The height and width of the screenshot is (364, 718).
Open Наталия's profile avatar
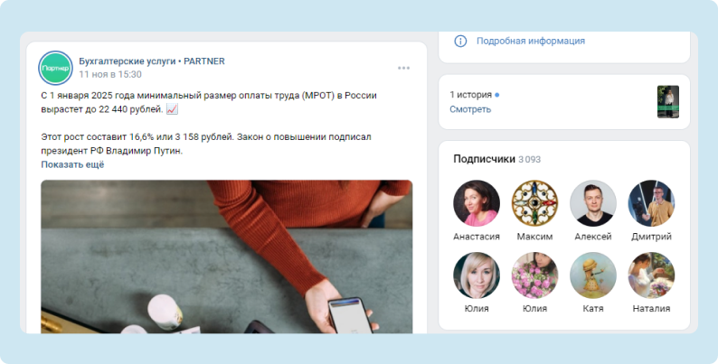click(x=651, y=275)
